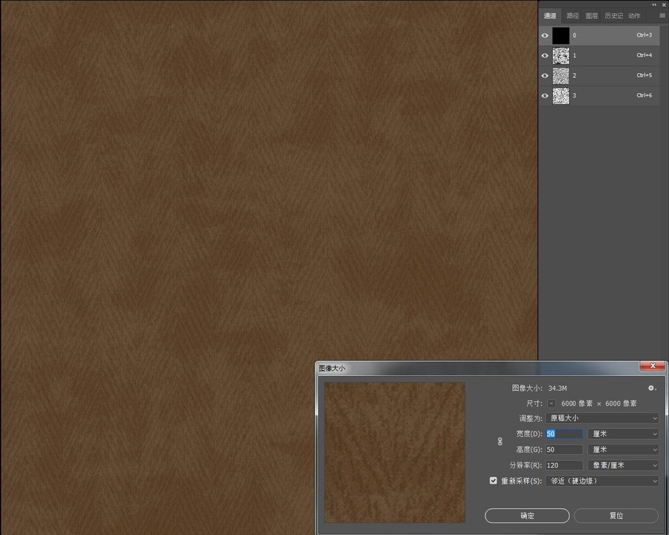This screenshot has width=669, height=535.
Task: Open the resample method 邻近 dropdown
Action: [601, 481]
